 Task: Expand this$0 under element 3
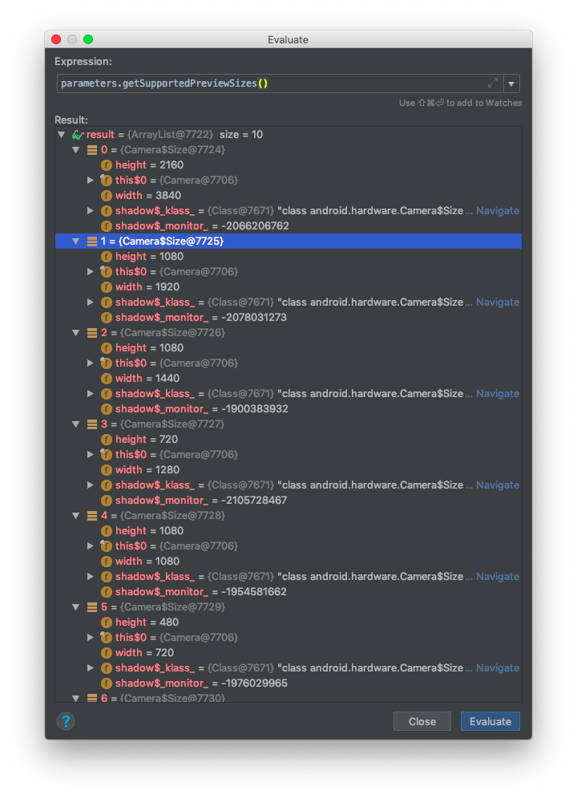tap(91, 454)
